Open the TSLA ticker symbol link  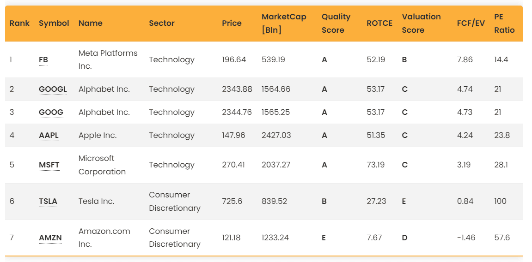pyautogui.click(x=48, y=202)
